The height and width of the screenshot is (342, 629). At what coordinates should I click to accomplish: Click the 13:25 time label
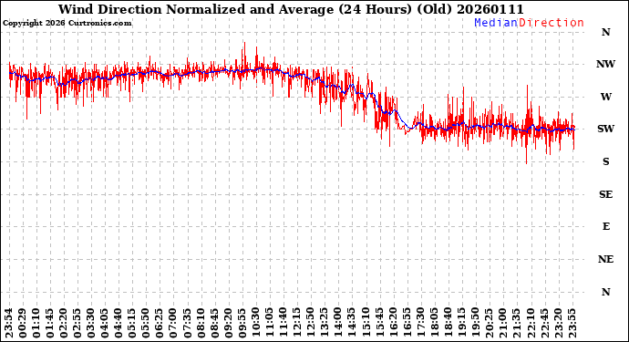[x=324, y=324]
